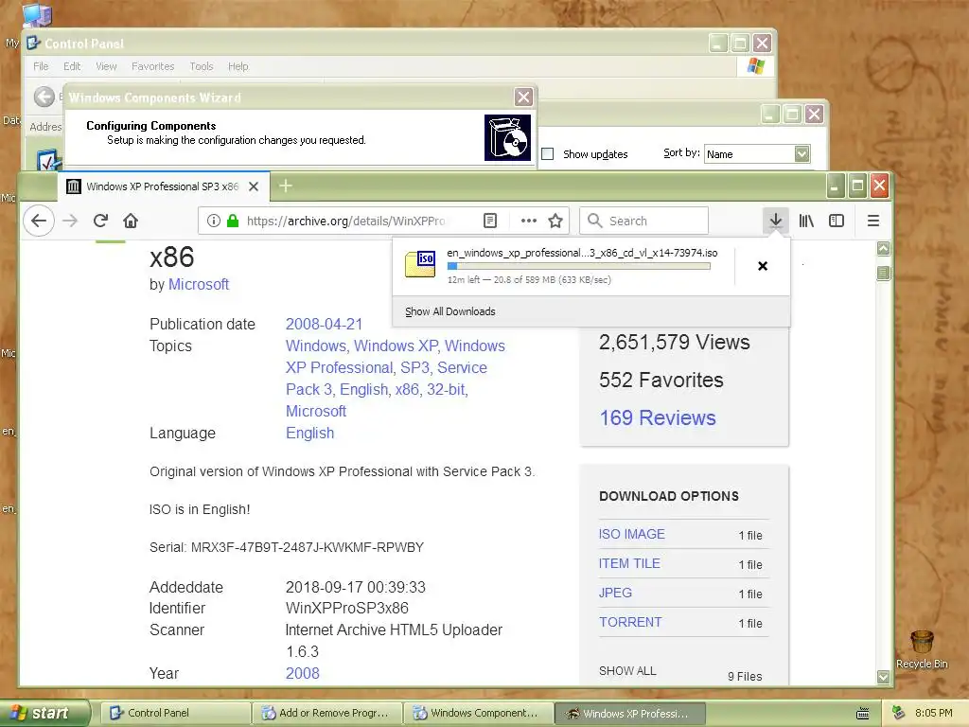Go back in Firefox browser
The height and width of the screenshot is (727, 969).
39,221
